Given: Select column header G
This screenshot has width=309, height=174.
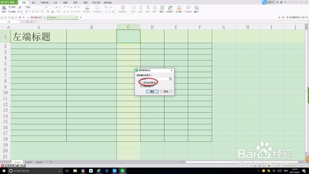Looking at the screenshot, I should [x=224, y=27].
